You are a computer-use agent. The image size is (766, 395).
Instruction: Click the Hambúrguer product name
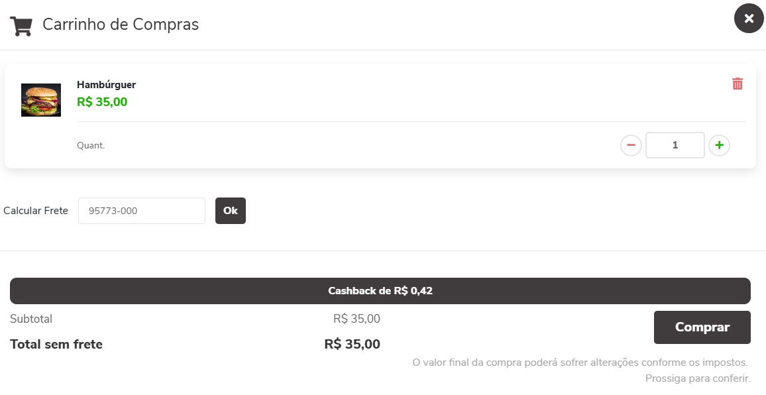[106, 85]
